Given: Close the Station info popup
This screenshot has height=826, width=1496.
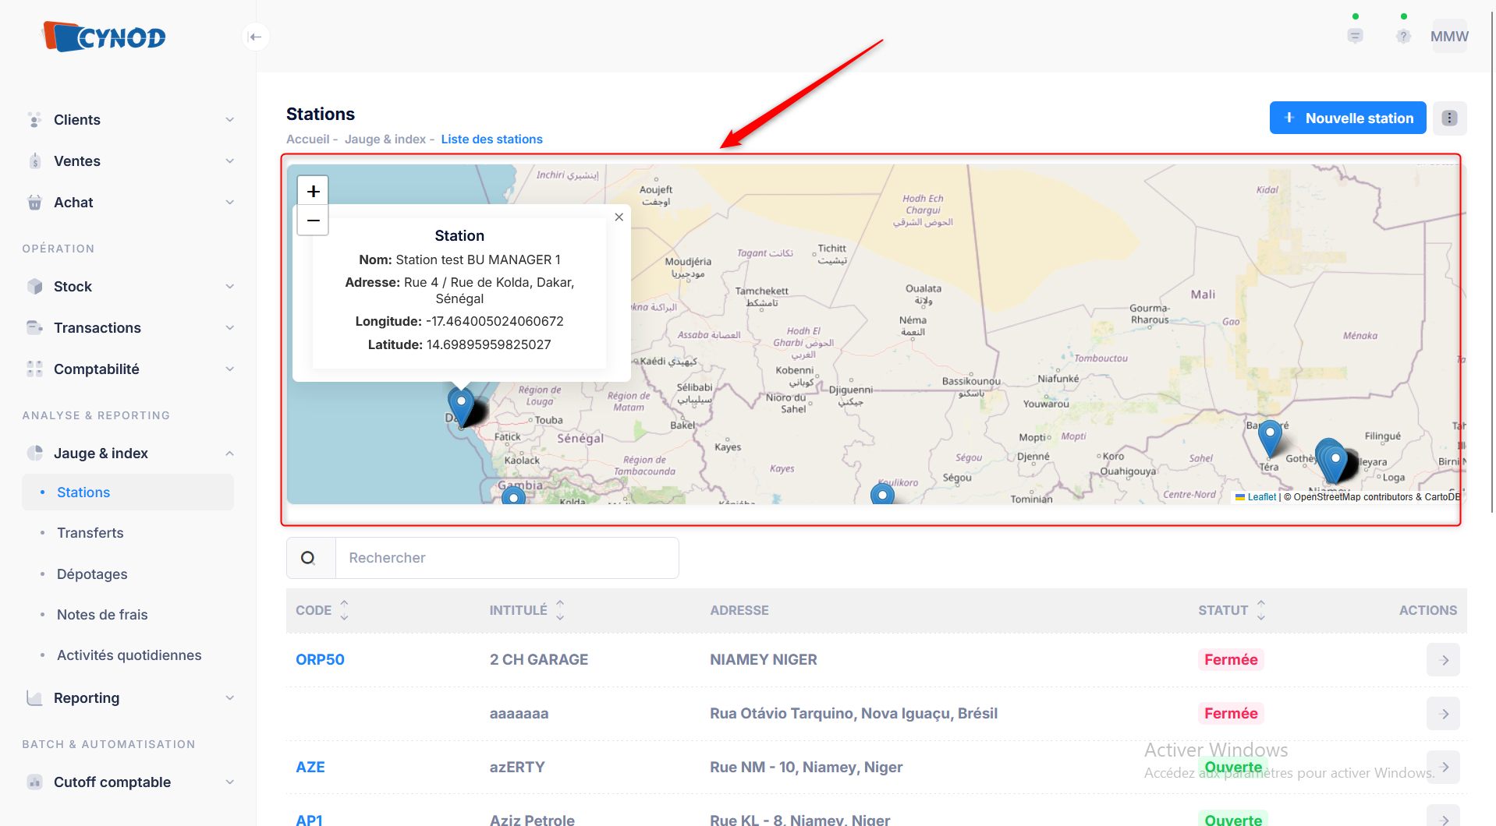Looking at the screenshot, I should [619, 217].
